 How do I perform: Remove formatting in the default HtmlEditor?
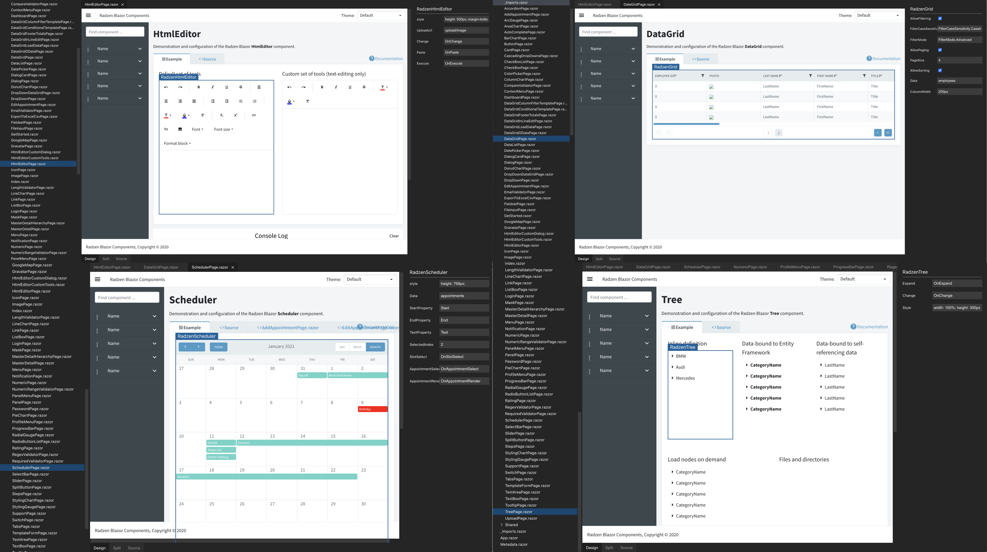203,115
